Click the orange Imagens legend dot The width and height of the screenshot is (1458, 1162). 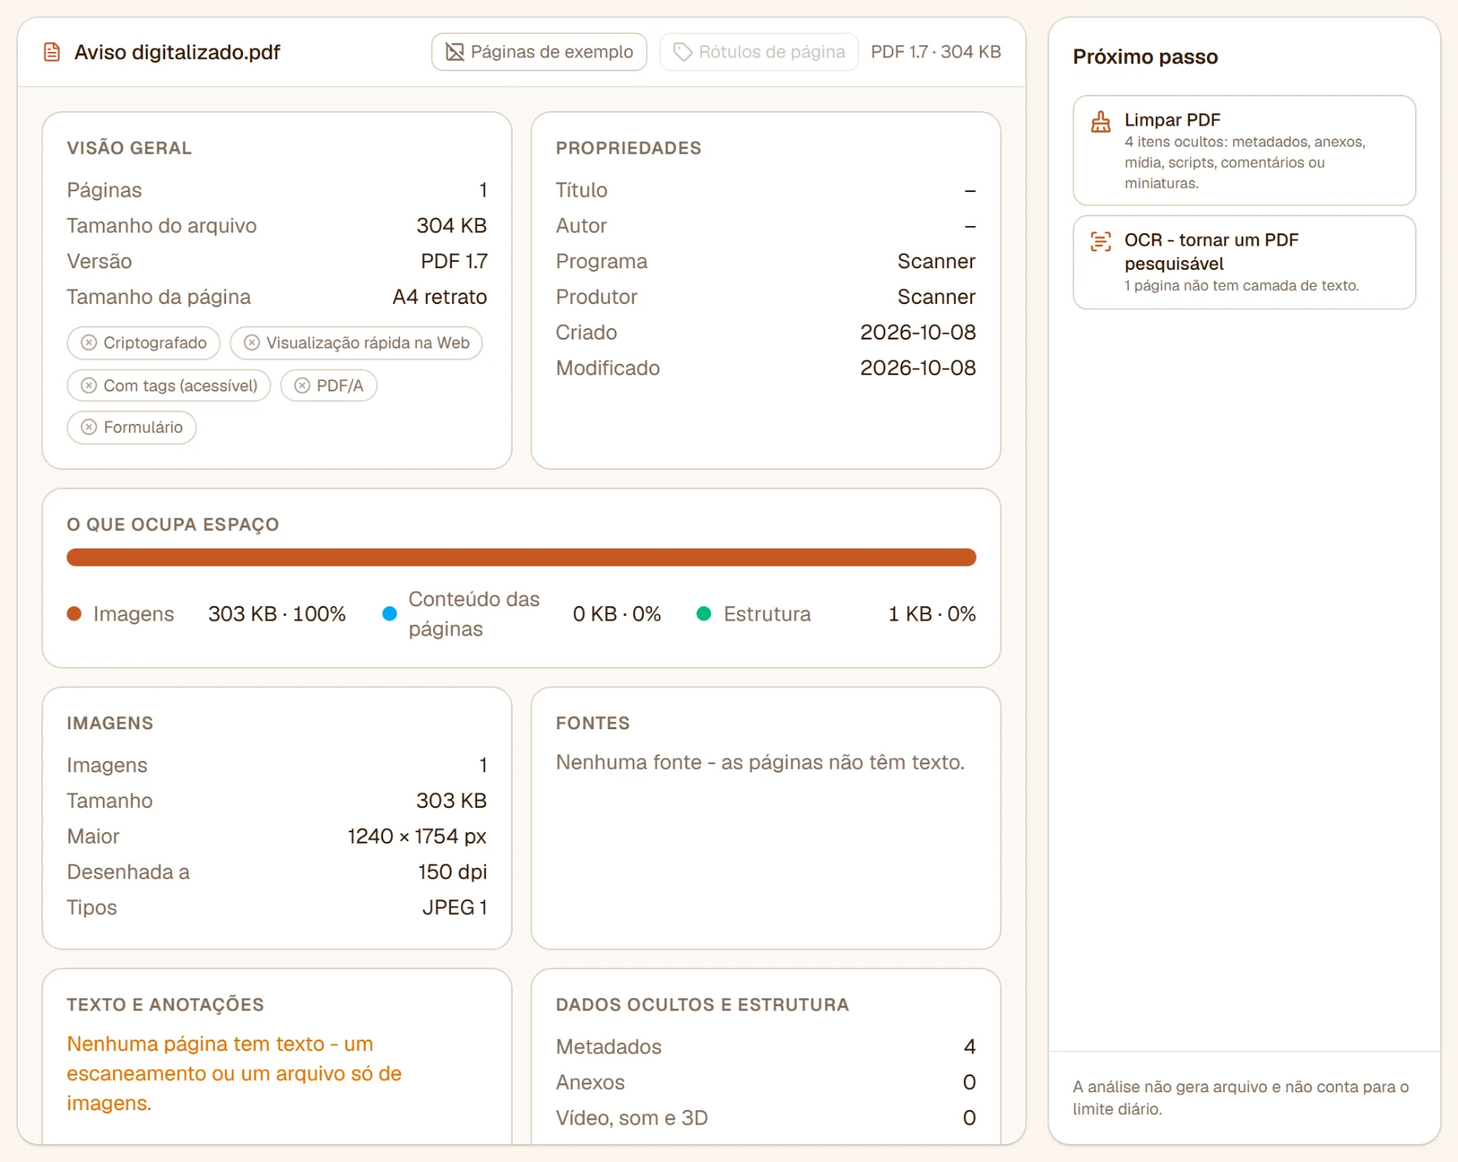(75, 614)
